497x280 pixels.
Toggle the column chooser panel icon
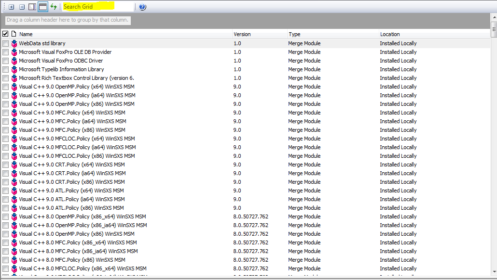pos(32,7)
